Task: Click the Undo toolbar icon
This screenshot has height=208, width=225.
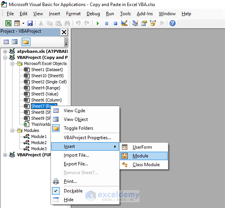Action: pos(78,23)
